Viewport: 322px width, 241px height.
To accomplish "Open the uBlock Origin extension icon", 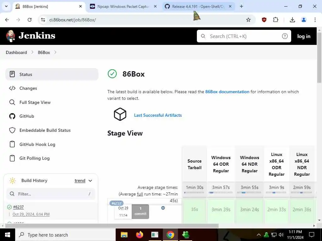I will point(264,20).
